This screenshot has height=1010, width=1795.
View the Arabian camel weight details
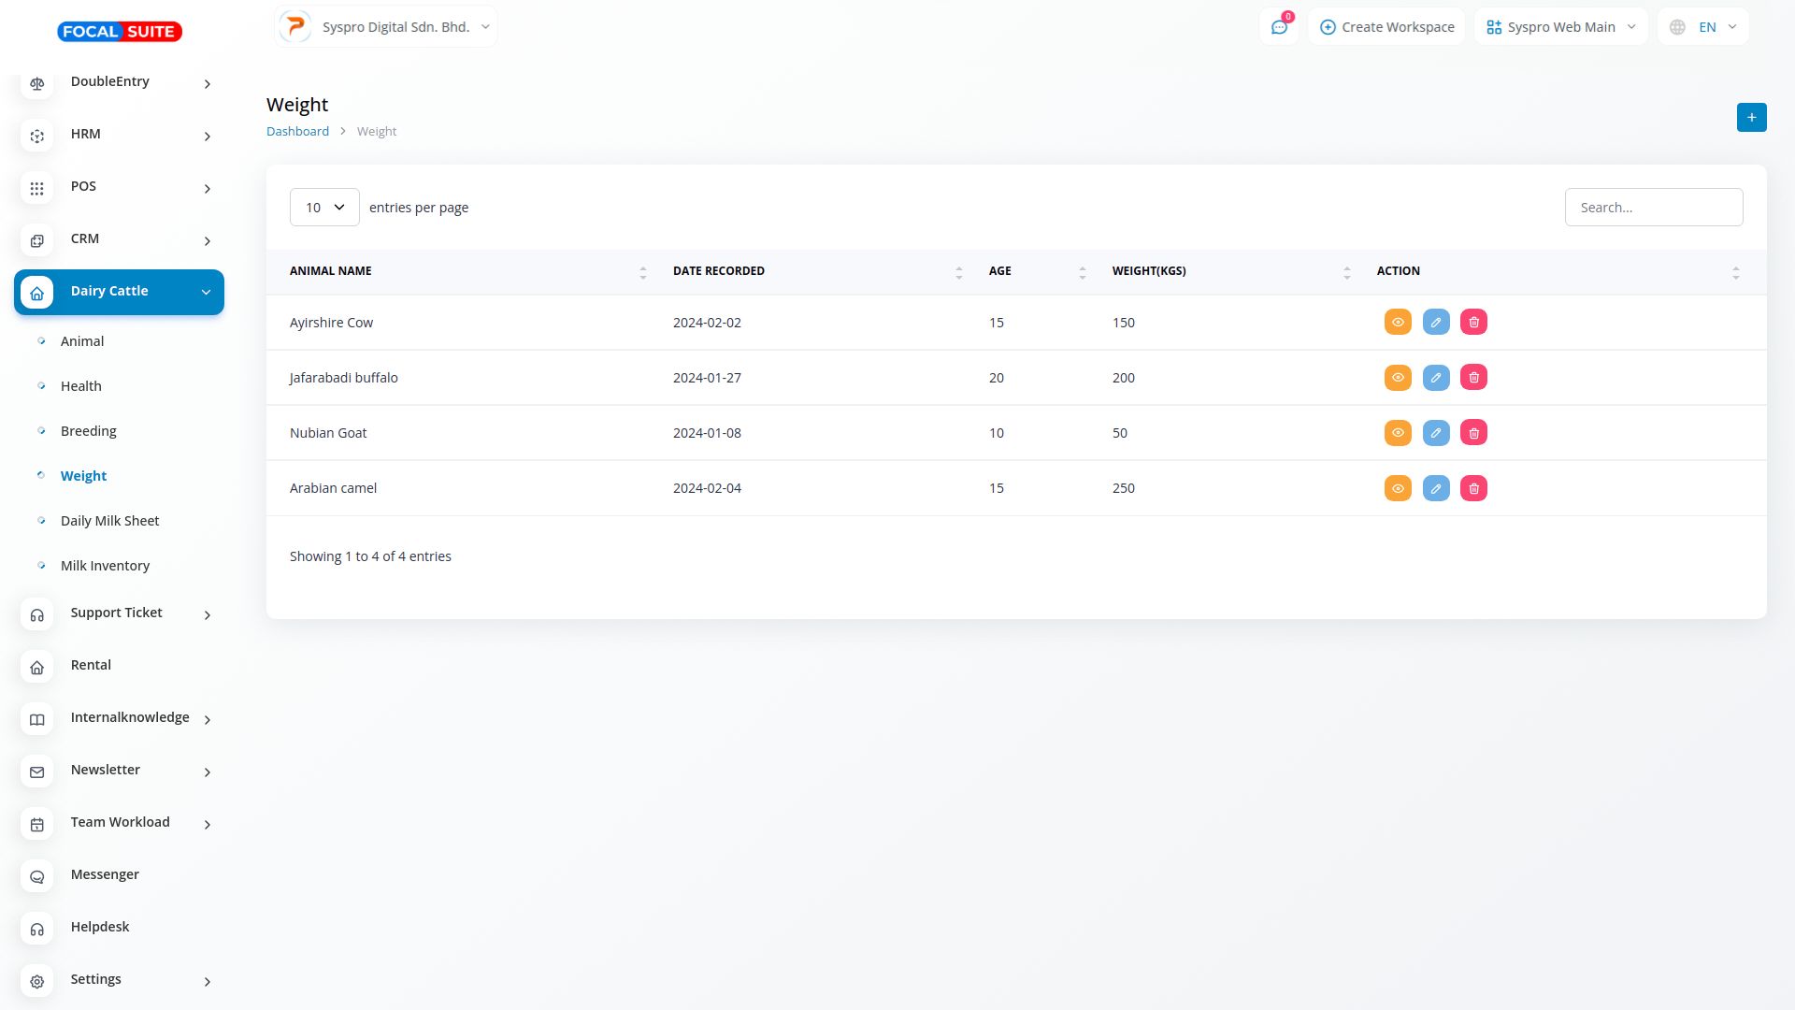click(x=1398, y=488)
